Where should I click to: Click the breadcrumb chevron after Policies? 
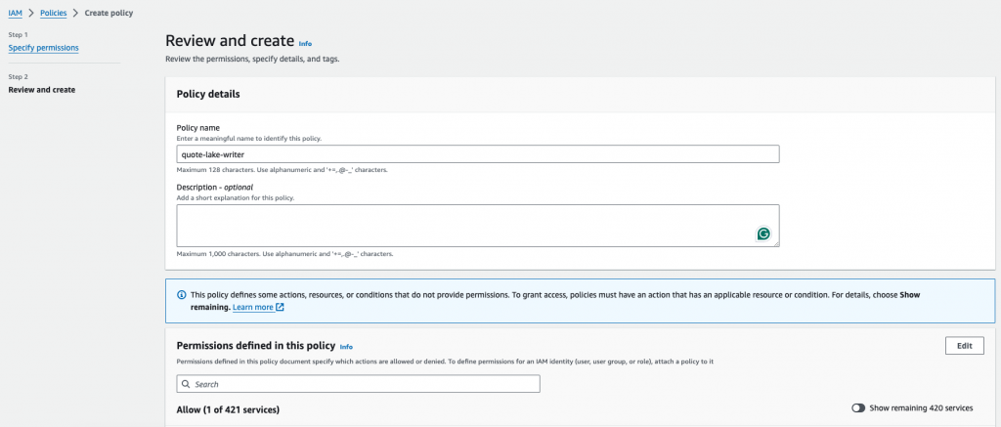(77, 13)
